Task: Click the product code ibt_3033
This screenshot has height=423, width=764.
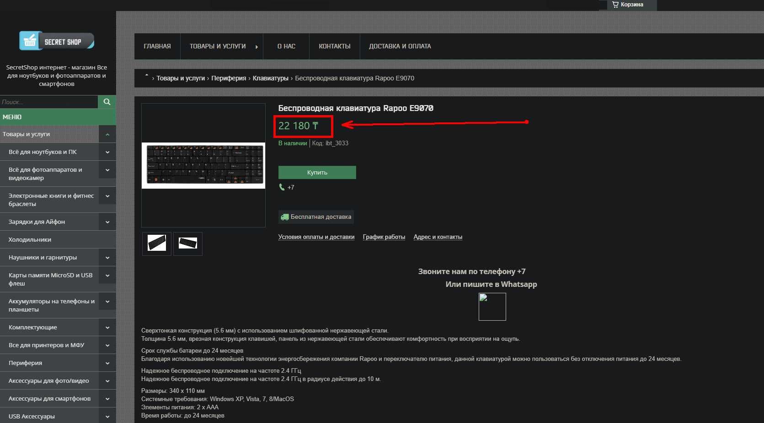Action: (330, 143)
